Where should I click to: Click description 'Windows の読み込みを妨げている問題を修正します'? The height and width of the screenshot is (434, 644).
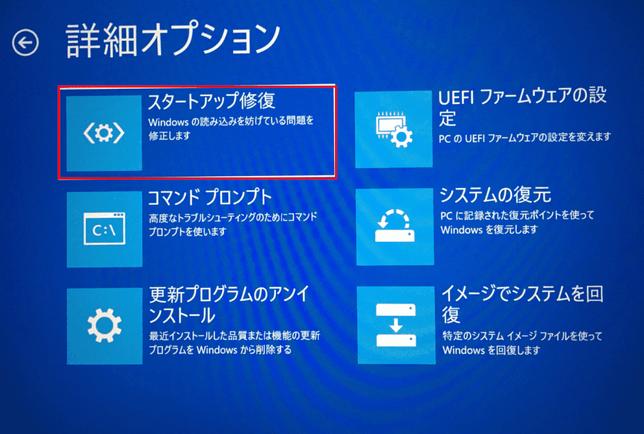coord(231,128)
